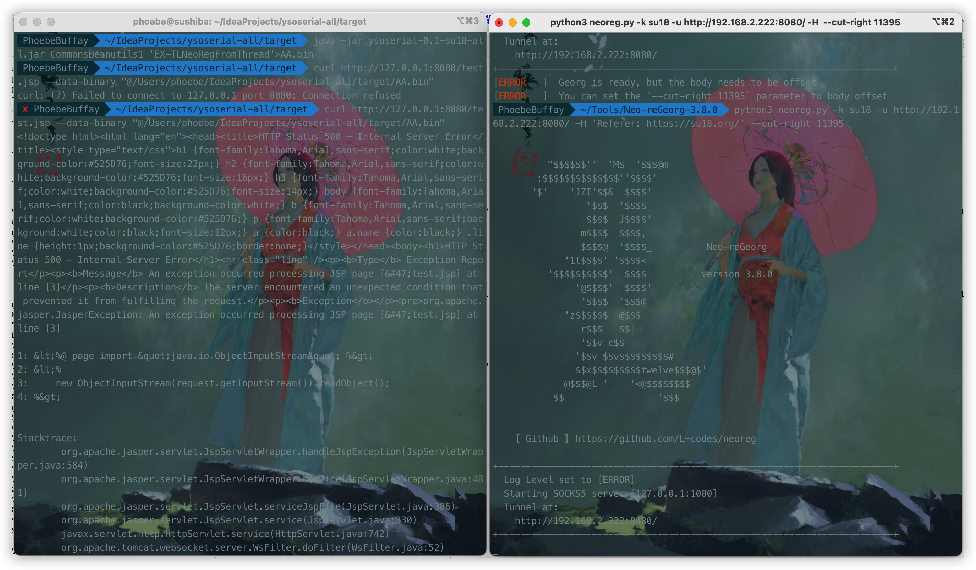Click ERROR tag beside 'Georg is ready' message

click(x=512, y=83)
